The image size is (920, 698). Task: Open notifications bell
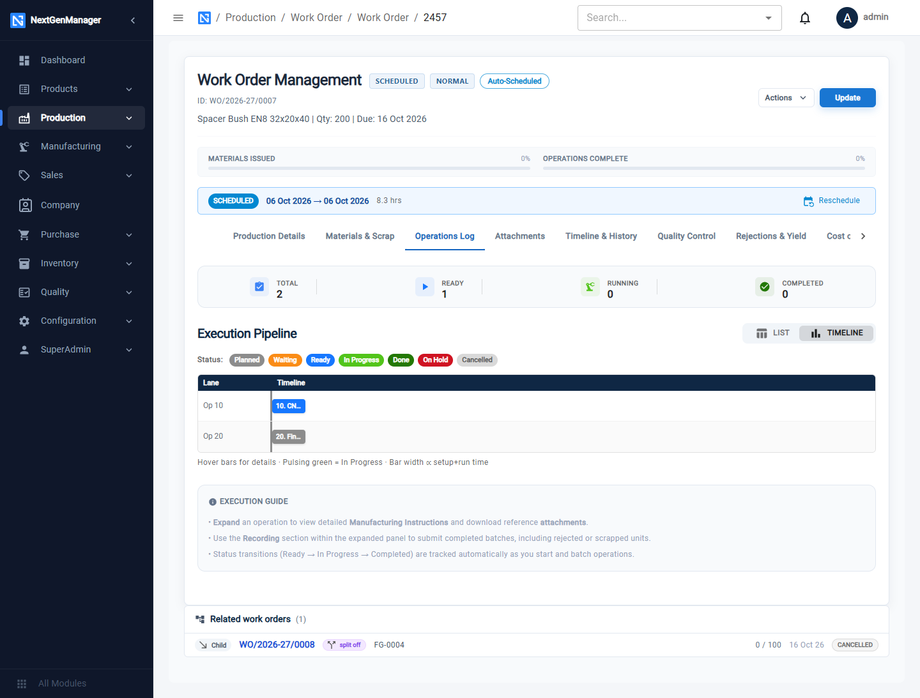click(x=805, y=18)
